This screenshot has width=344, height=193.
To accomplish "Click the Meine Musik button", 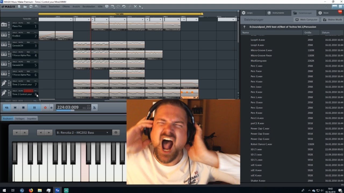I will pyautogui.click(x=332, y=20).
